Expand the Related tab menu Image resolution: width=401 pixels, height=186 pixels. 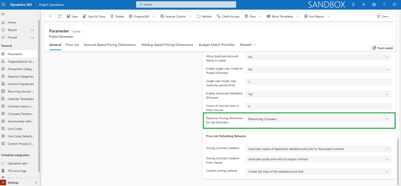[247, 45]
